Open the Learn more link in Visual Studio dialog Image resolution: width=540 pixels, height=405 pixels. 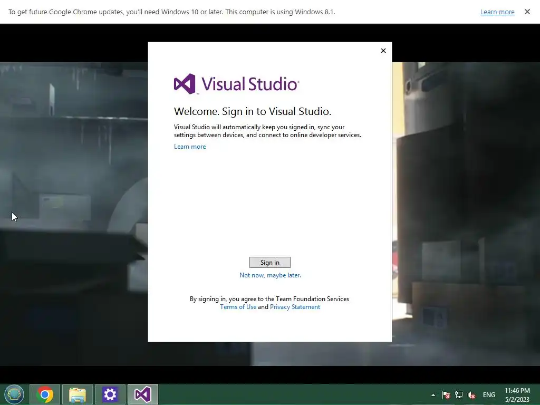pyautogui.click(x=190, y=147)
